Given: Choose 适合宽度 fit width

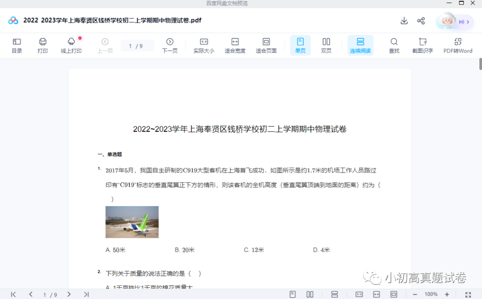Looking at the screenshot, I should point(235,46).
